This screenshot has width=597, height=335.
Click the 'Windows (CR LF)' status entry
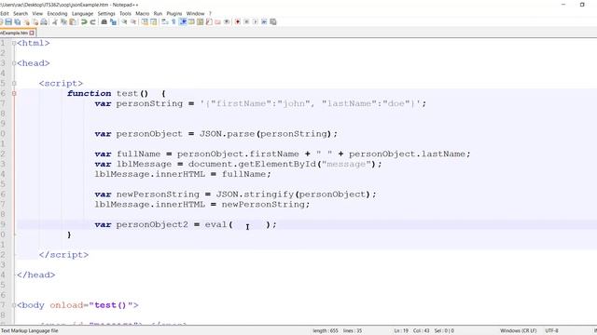(519, 331)
